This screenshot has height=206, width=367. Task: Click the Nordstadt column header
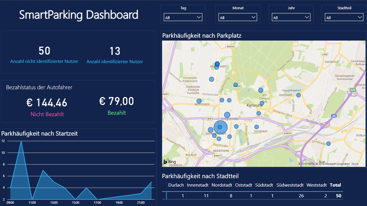[222, 185]
